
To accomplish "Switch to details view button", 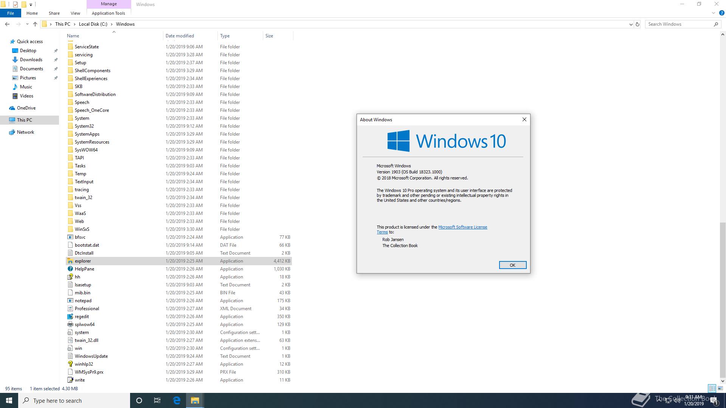I will [712, 388].
